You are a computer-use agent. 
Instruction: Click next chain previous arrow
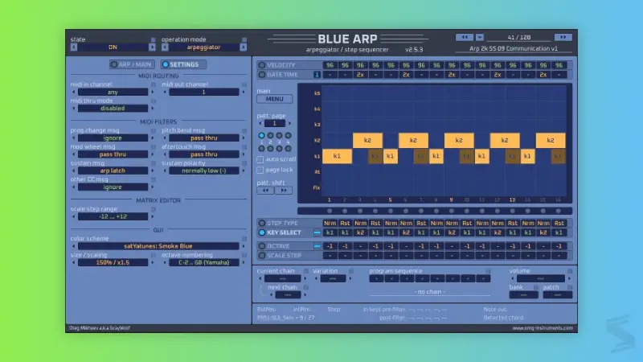pos(272,295)
